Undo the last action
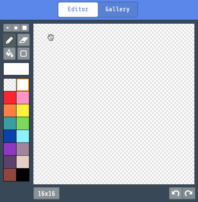Image resolution: width=198 pixels, height=202 pixels. point(175,193)
